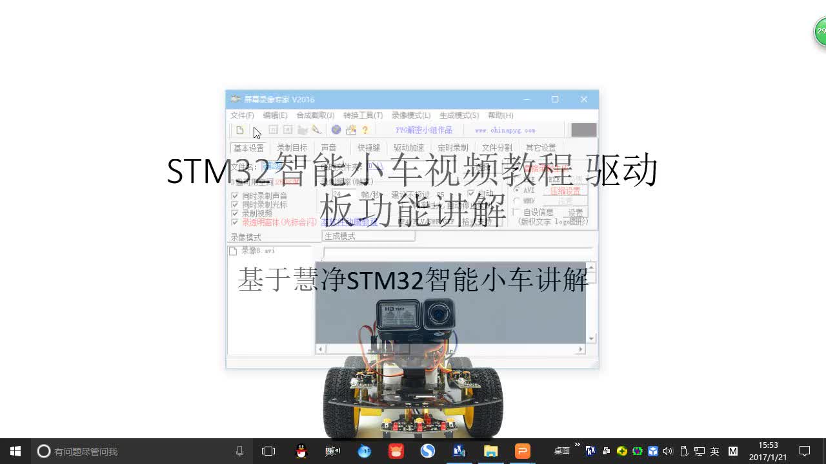Switch to the 声音 tab

pos(328,148)
